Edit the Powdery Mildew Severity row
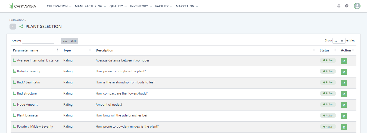367x133 pixels. tap(344, 127)
